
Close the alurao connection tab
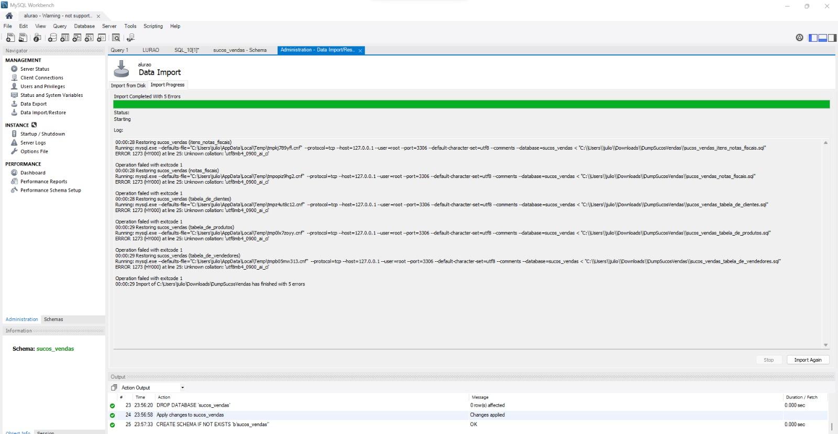(x=98, y=16)
